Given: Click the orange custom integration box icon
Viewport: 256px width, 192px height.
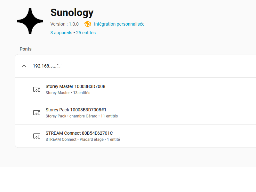Looking at the screenshot, I should 87,24.
